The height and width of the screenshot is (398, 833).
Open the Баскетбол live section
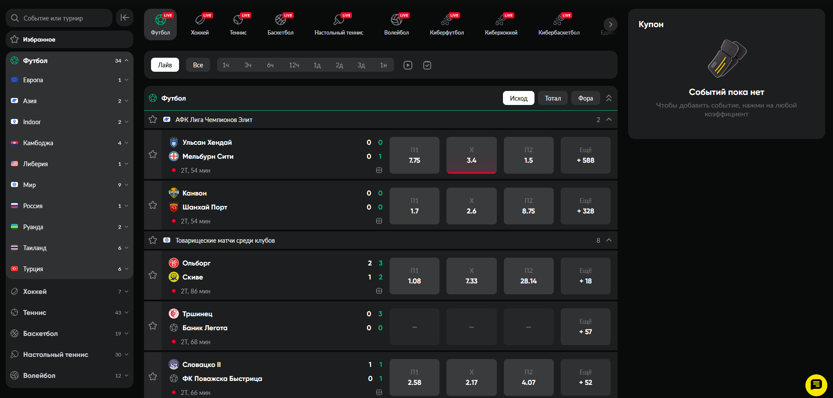[x=281, y=24]
